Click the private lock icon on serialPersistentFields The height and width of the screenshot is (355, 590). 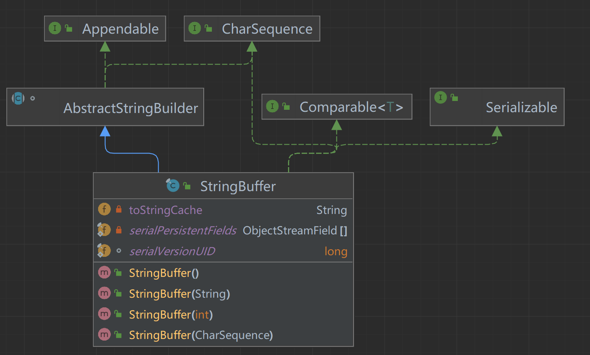tap(119, 230)
